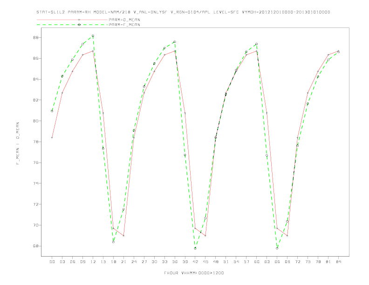
Task: Click the x-axis tick label 57
Action: coord(246,262)
